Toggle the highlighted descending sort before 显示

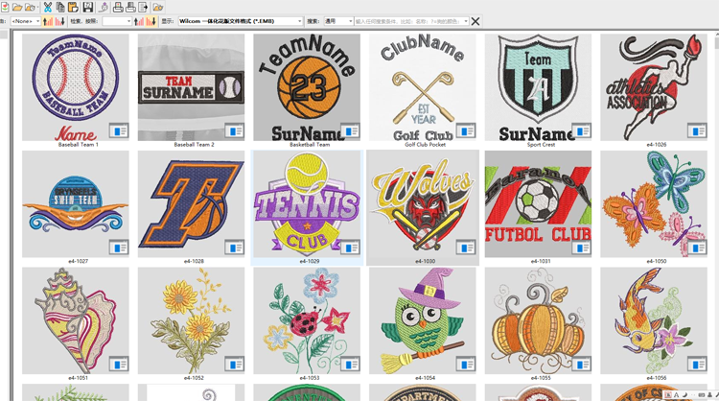point(151,21)
